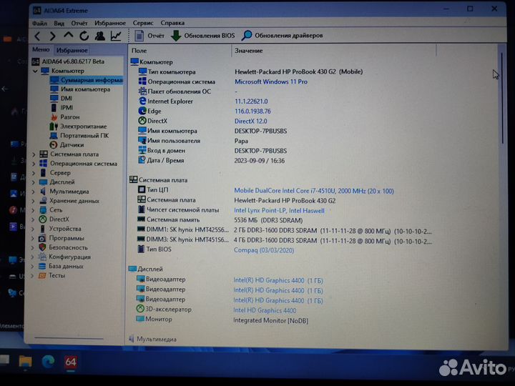Click the Отчёт report toolbar button

(149, 36)
